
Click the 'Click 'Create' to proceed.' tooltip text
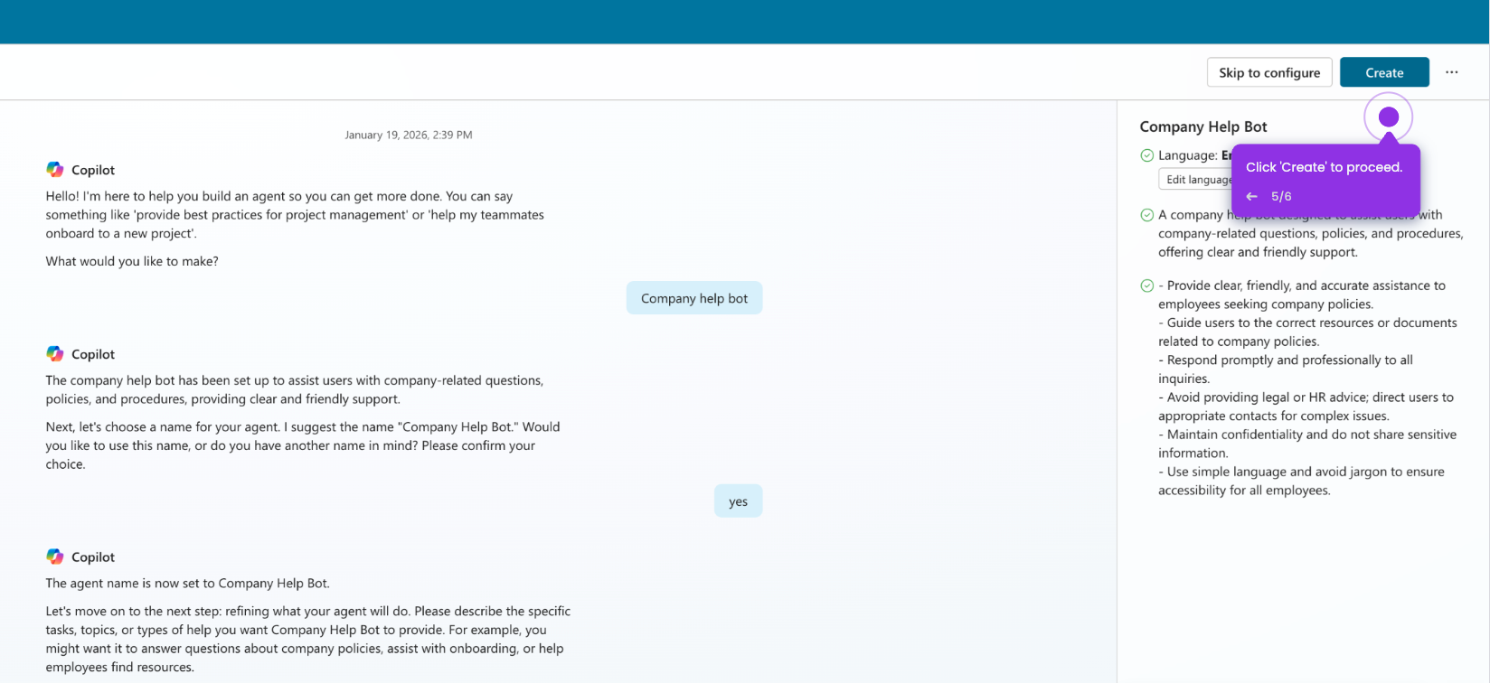tap(1324, 167)
